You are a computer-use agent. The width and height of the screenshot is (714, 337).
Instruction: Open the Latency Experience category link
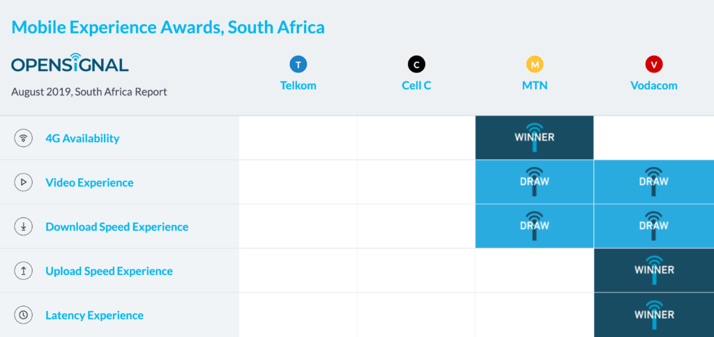(x=94, y=315)
